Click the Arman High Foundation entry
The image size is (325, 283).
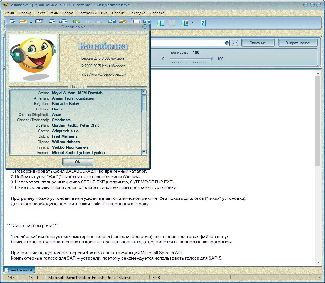pos(73,98)
